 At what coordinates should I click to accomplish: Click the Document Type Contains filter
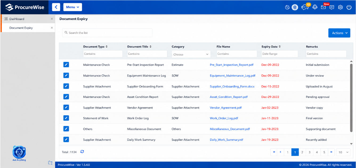pos(103,54)
